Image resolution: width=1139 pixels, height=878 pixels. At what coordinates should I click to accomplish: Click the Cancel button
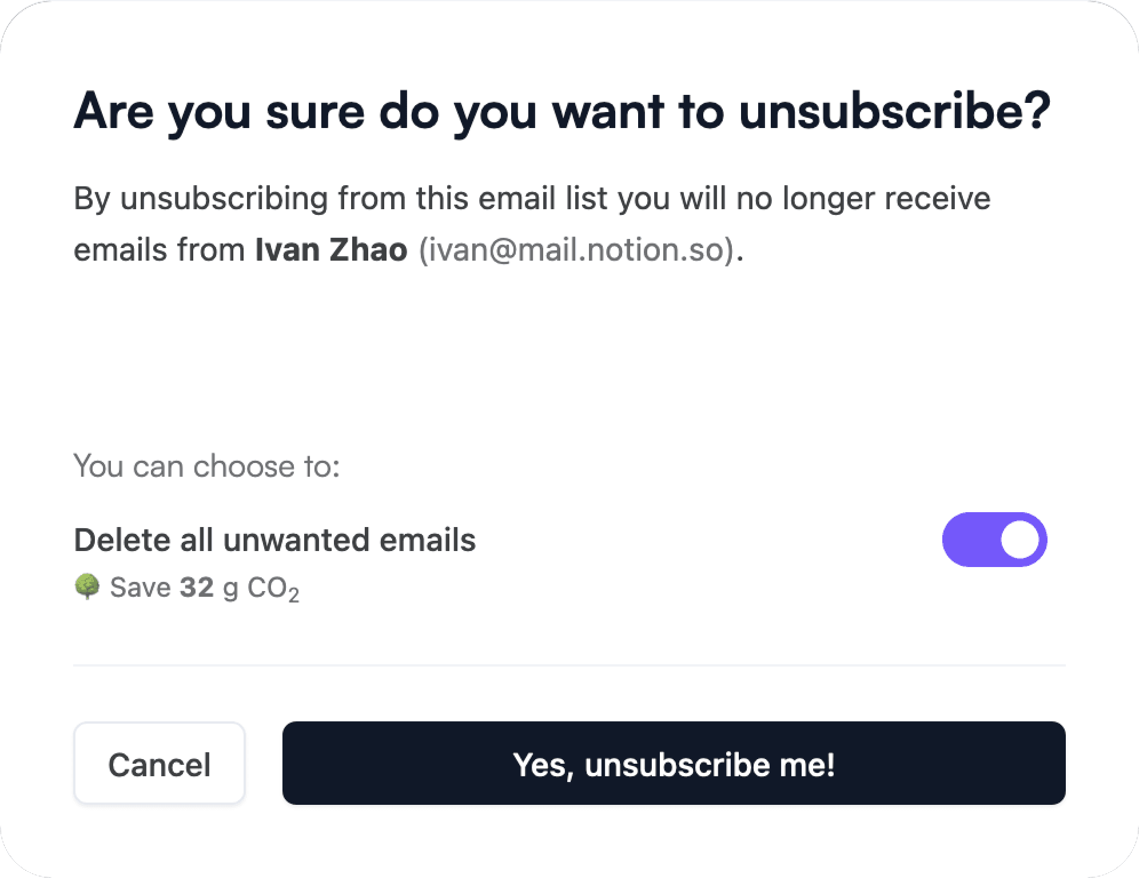(x=159, y=764)
